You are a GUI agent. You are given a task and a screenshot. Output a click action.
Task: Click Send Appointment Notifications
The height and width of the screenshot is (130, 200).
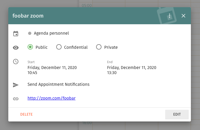(58, 84)
